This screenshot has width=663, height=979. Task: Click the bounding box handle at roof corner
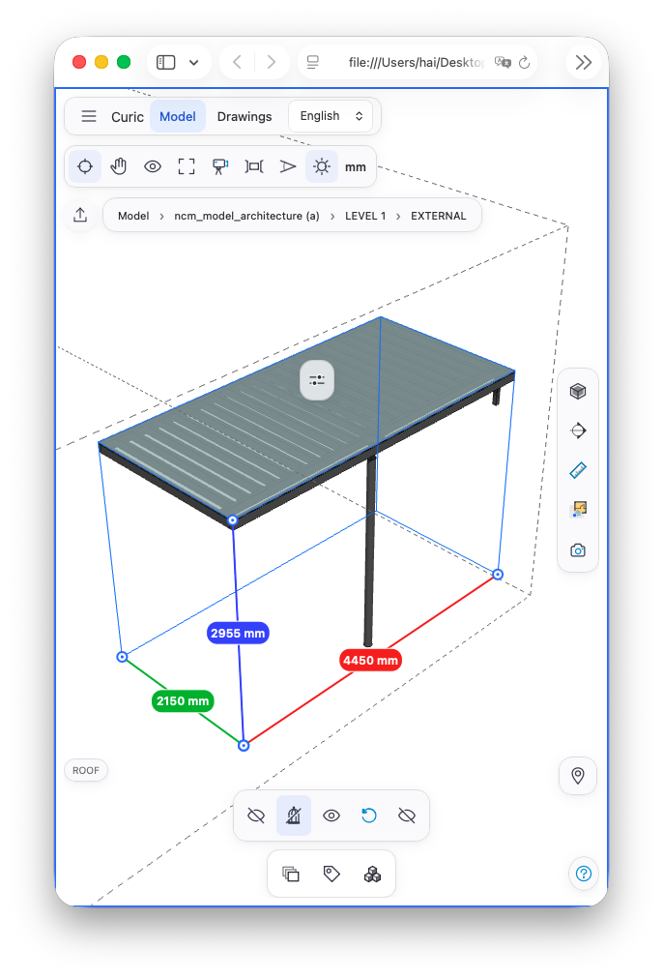click(233, 520)
